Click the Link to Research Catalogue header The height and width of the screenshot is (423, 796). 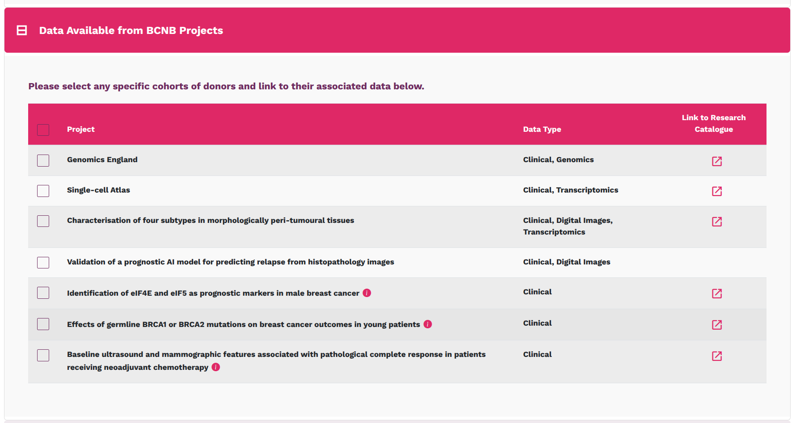tap(713, 123)
